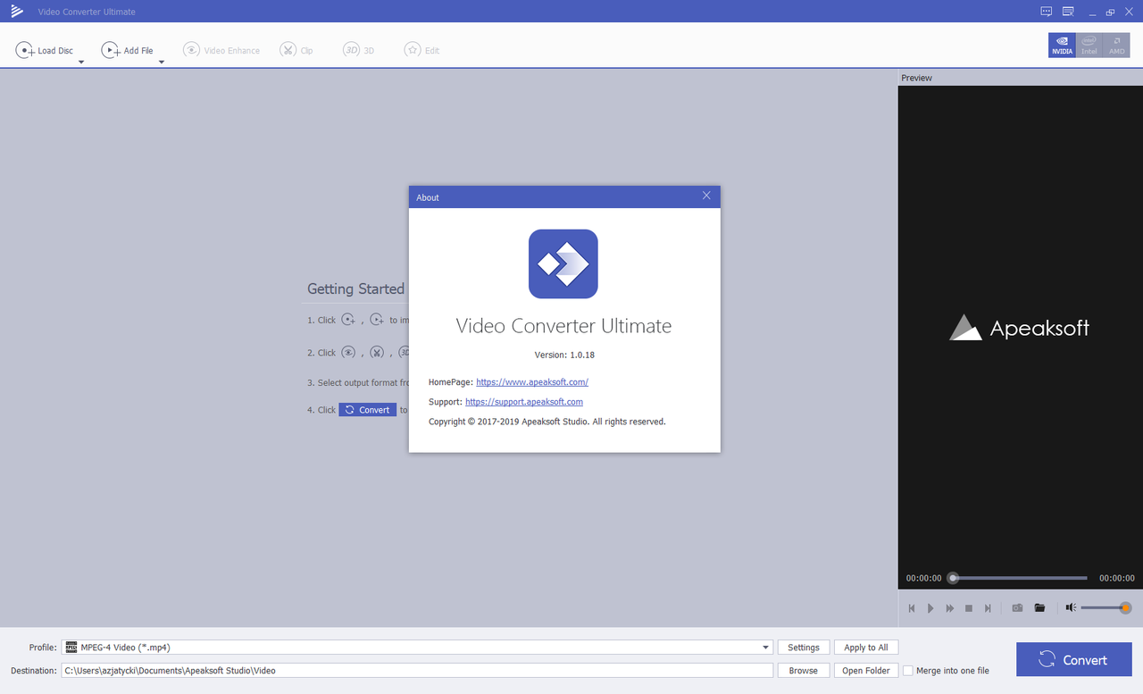Click the preview seek bar handle

(953, 578)
